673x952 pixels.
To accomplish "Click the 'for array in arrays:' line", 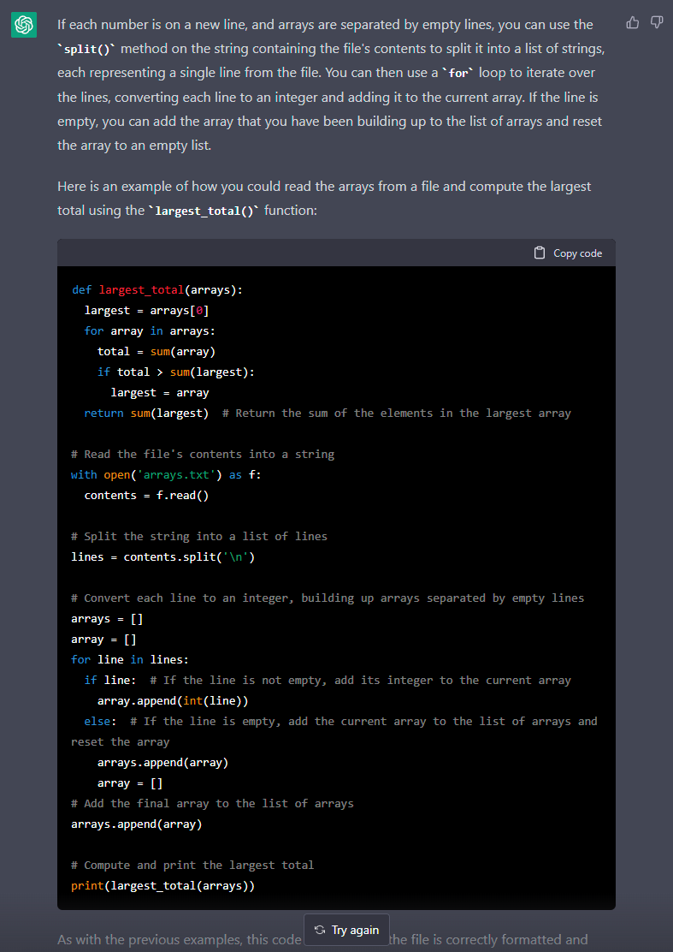I will [x=150, y=331].
